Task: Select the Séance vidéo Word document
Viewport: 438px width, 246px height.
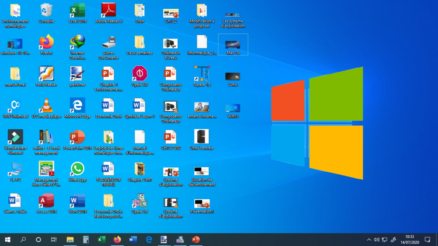Action: coord(15,204)
